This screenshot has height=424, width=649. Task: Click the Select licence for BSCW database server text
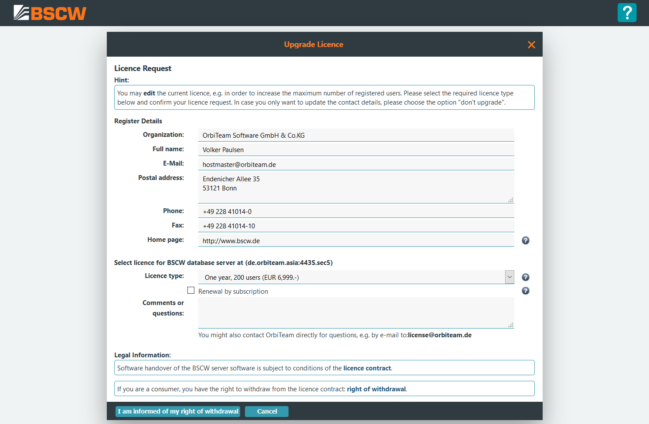tap(223, 263)
